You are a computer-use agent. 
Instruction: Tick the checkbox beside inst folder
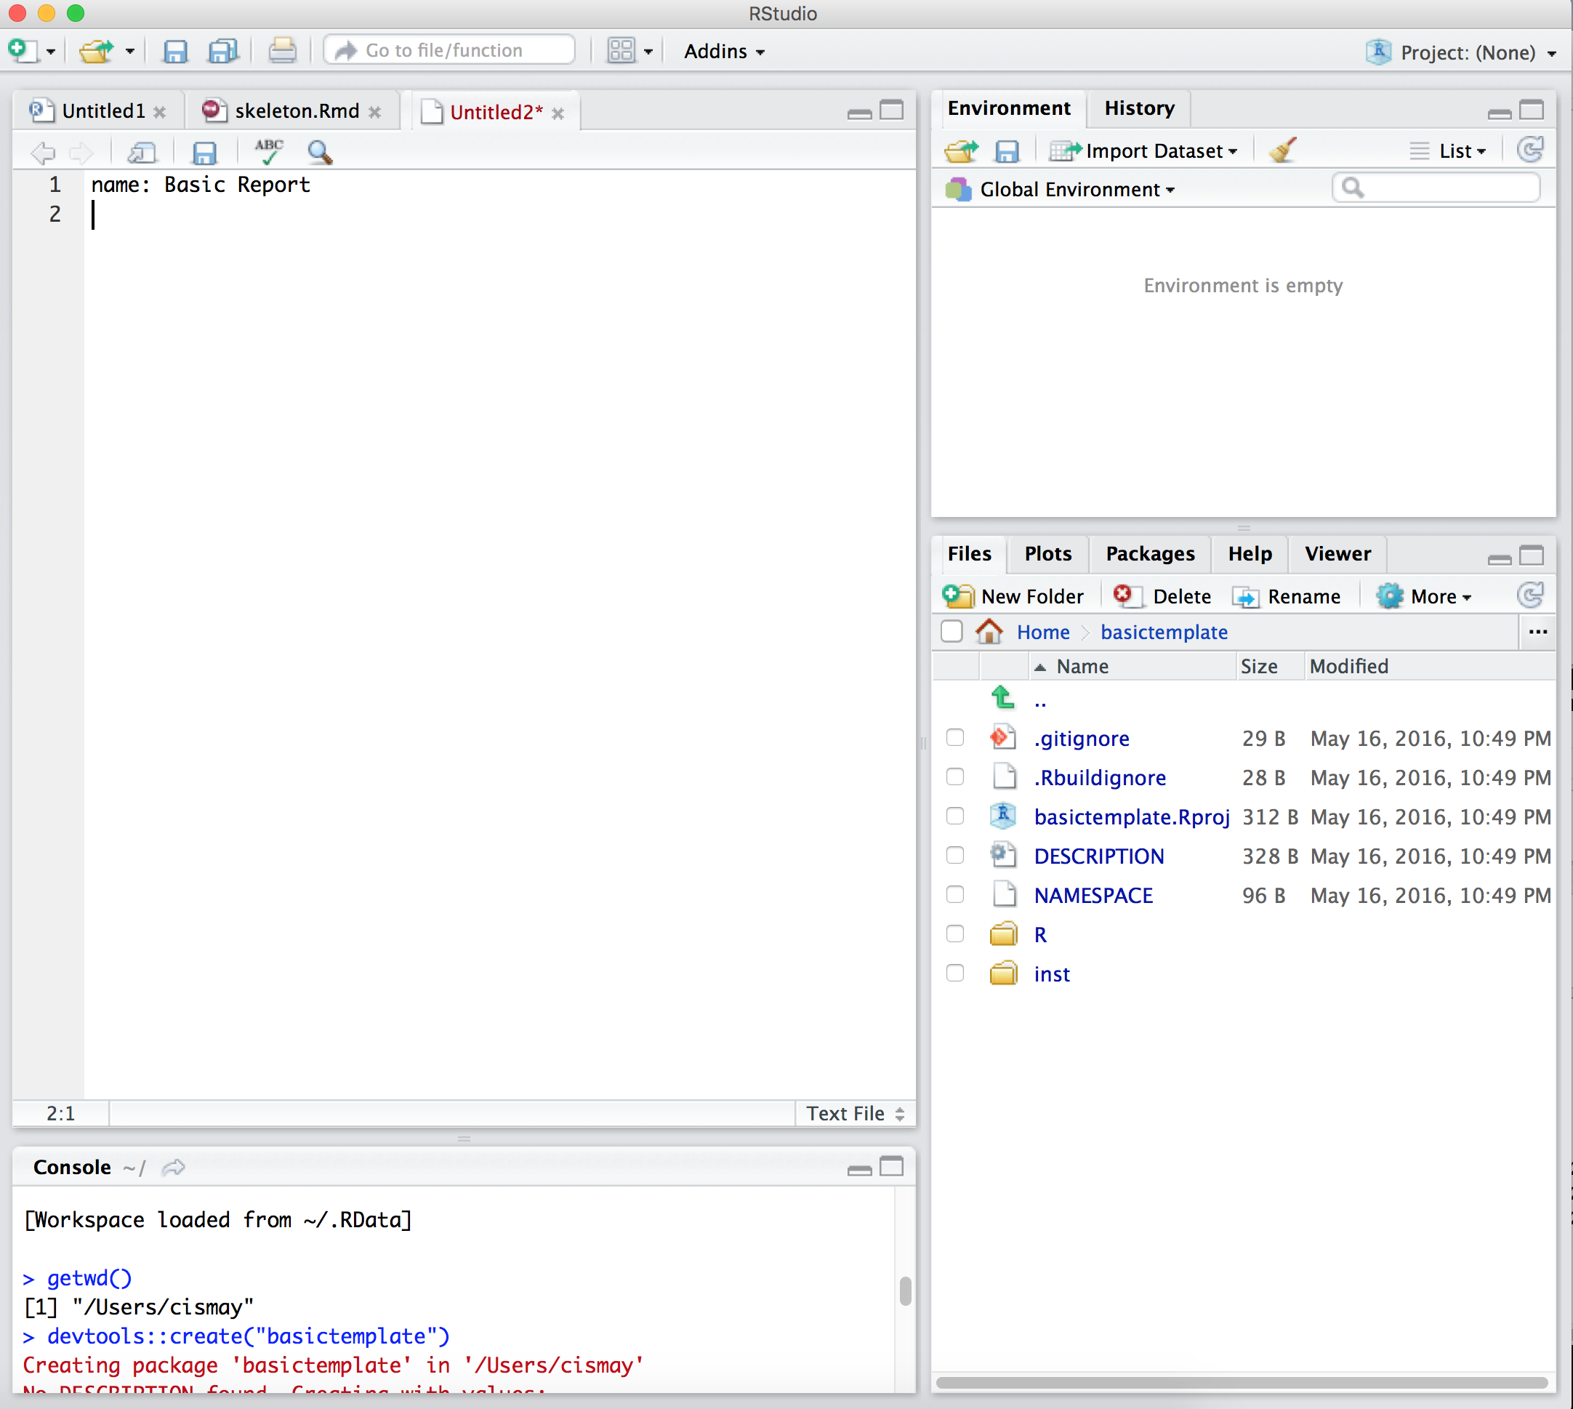point(954,972)
